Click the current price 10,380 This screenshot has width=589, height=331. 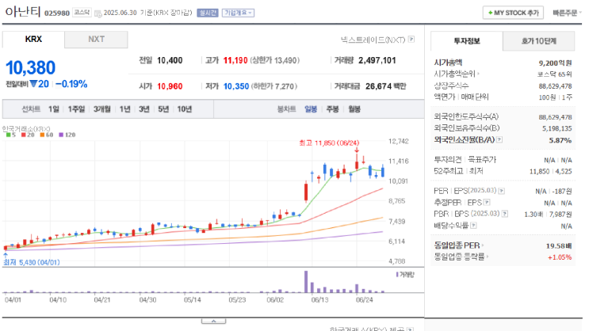coord(30,68)
